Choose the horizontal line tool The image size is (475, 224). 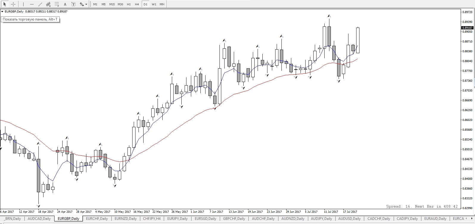pyautogui.click(x=32, y=4)
